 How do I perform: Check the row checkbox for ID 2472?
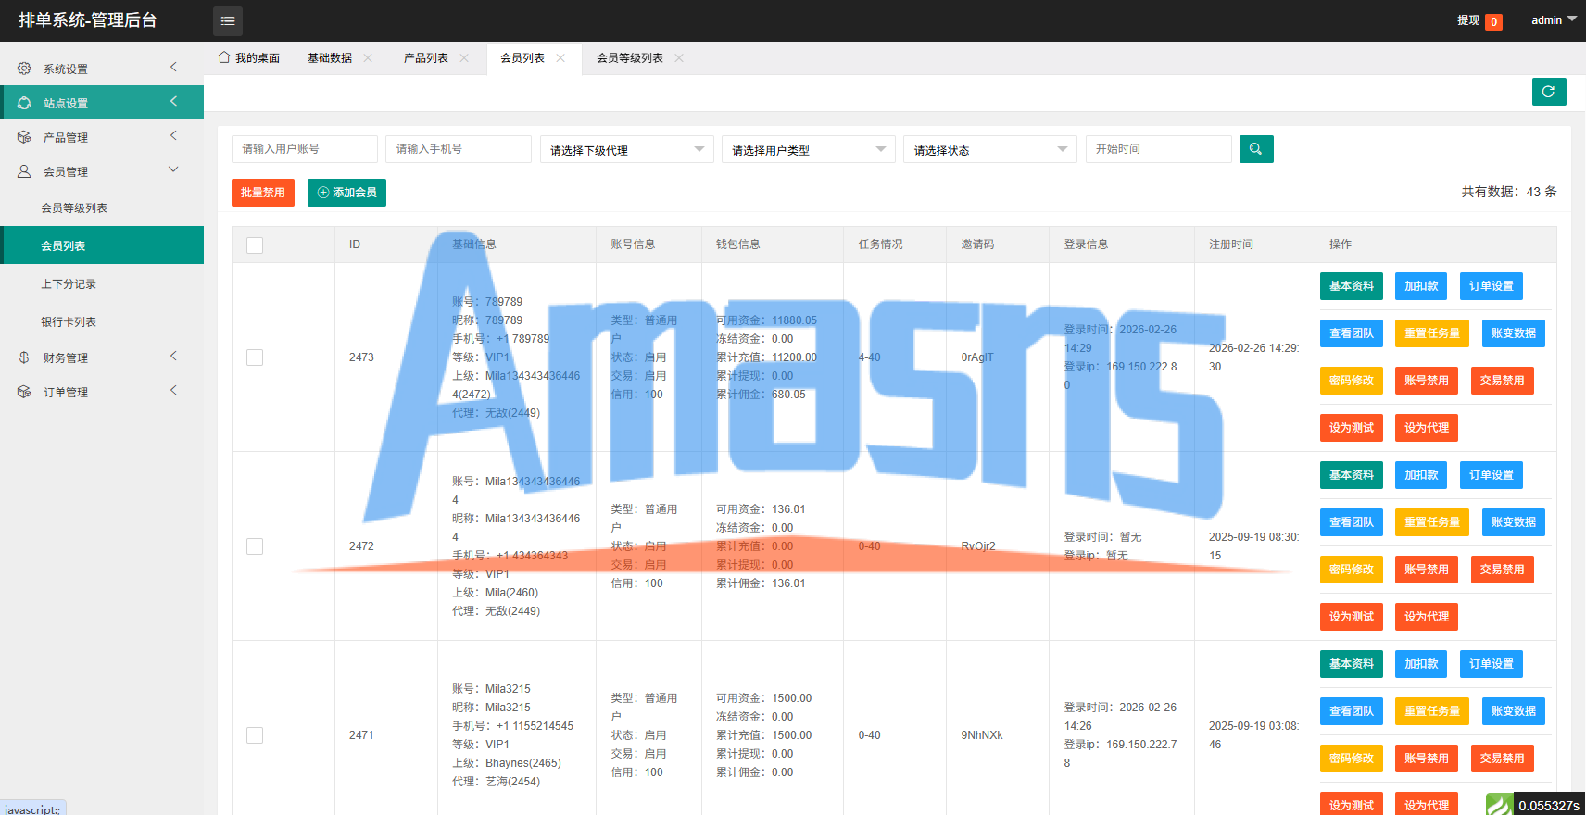[255, 546]
